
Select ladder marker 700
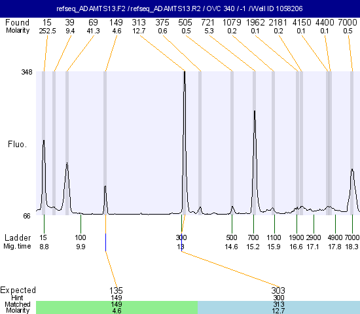[x=253, y=237]
